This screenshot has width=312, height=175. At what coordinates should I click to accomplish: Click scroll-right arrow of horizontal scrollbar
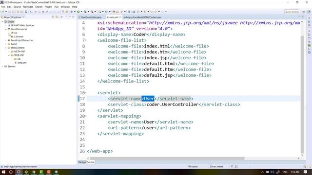[298, 158]
